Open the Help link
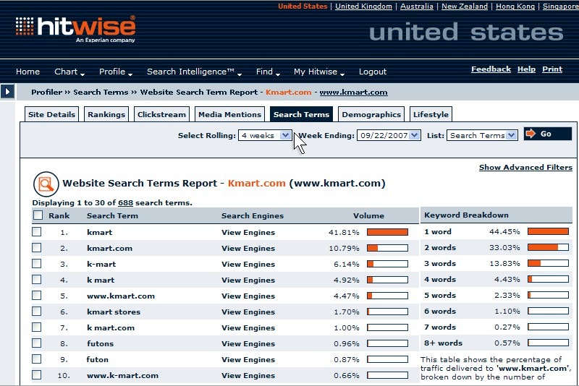This screenshot has height=386, width=579. 526,69
